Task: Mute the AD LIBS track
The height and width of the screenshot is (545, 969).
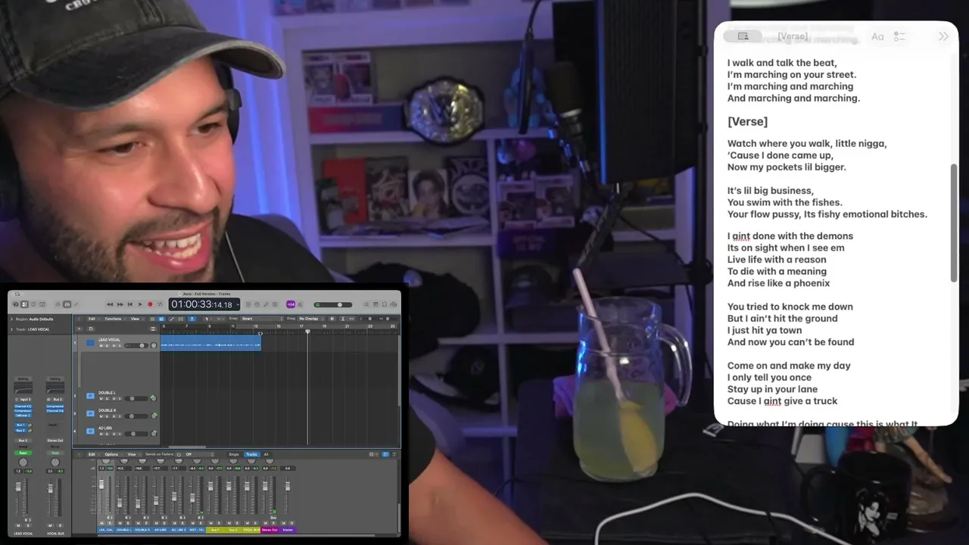Action: click(x=101, y=434)
